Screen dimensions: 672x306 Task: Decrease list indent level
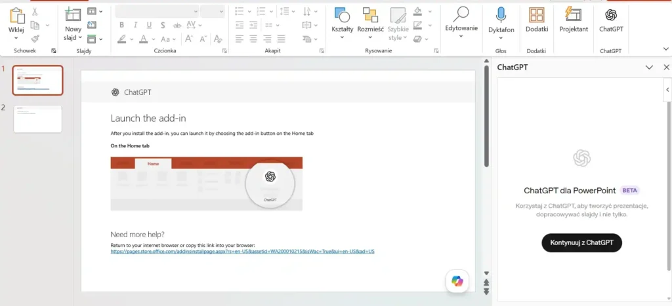pos(240,25)
